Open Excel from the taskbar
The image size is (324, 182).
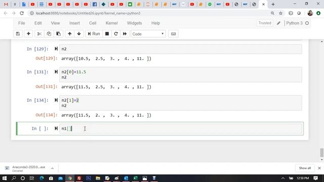[135, 178]
